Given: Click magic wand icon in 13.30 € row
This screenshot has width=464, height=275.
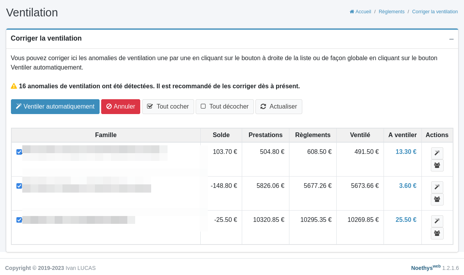Looking at the screenshot, I should 437,153.
